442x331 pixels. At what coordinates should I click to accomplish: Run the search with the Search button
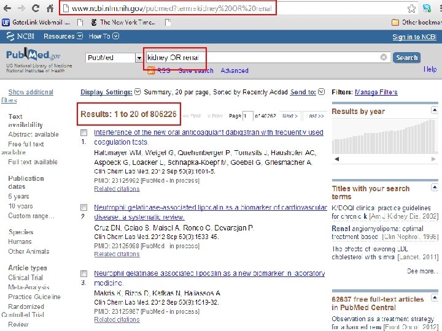click(x=406, y=58)
